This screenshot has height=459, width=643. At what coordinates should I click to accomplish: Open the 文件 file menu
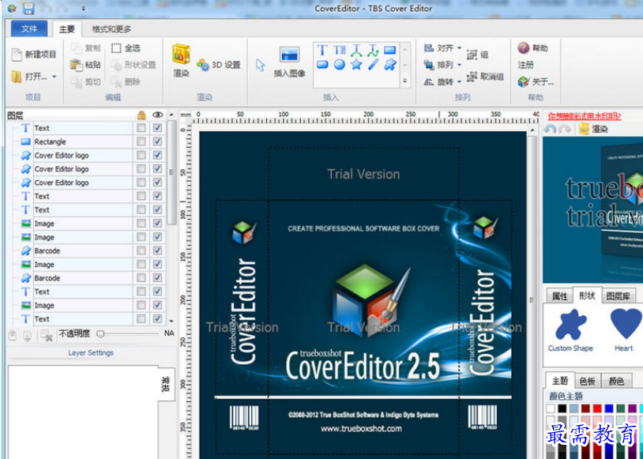pos(29,29)
